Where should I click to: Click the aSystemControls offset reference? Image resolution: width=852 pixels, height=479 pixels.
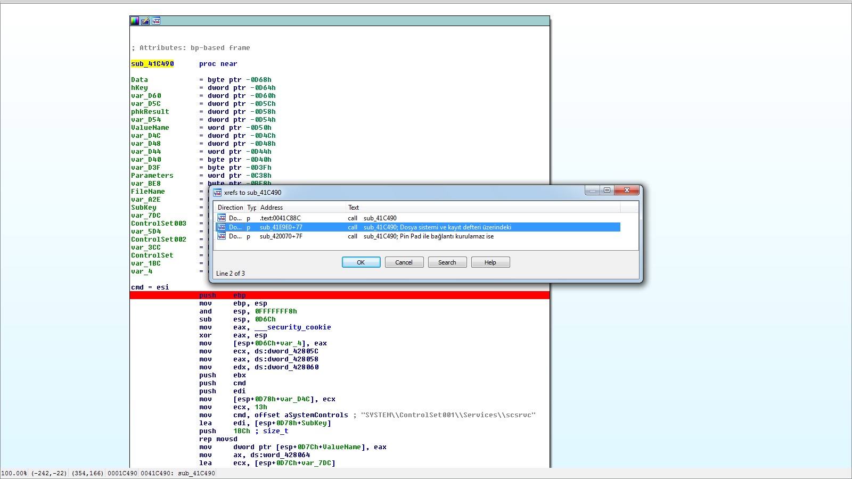(x=316, y=415)
